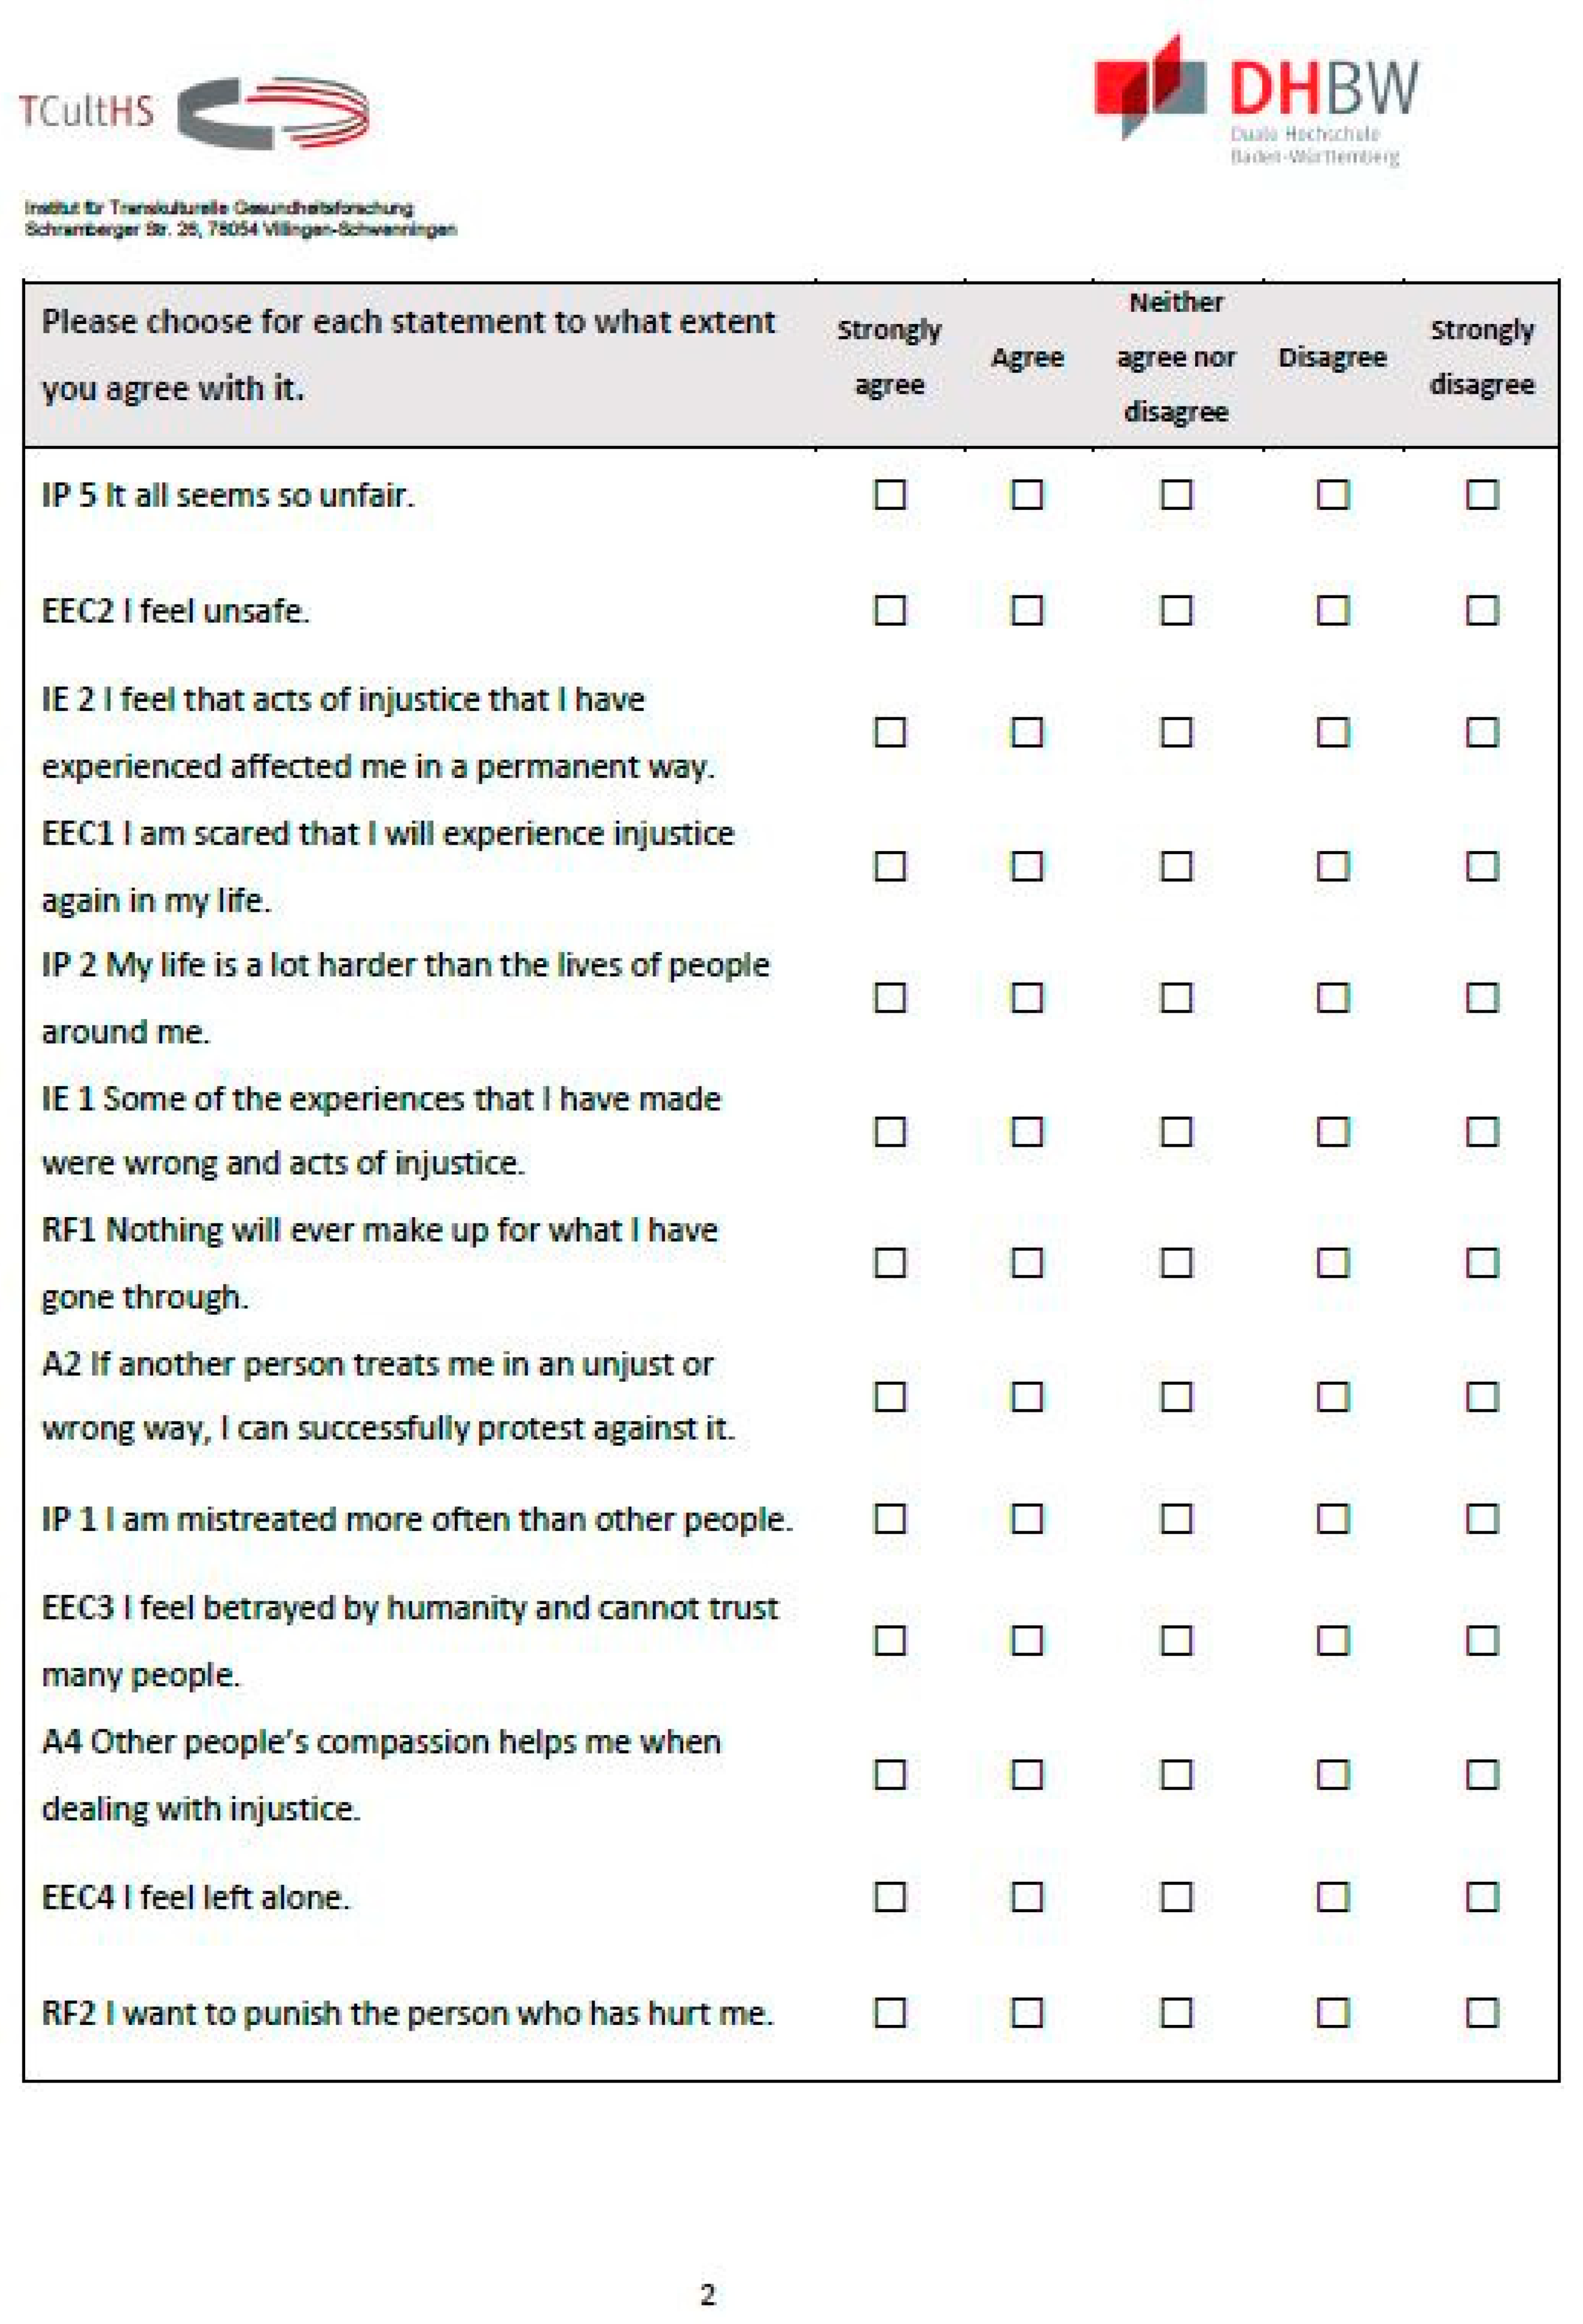Select Disagree for A4 compassion statement
This screenshot has height=2324, width=1583.
point(1332,1775)
